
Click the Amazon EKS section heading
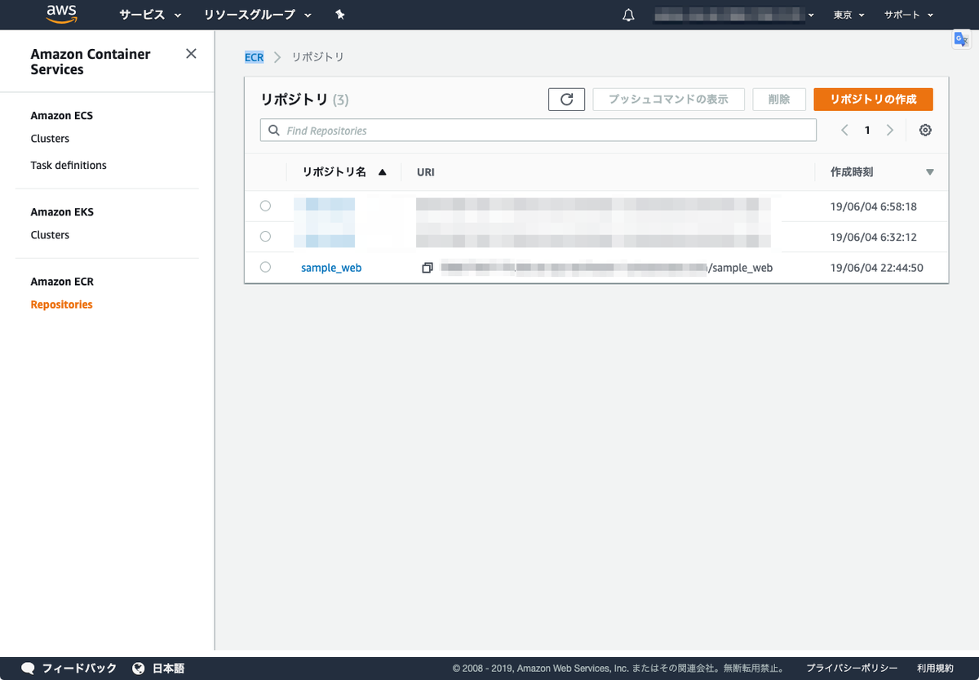62,212
